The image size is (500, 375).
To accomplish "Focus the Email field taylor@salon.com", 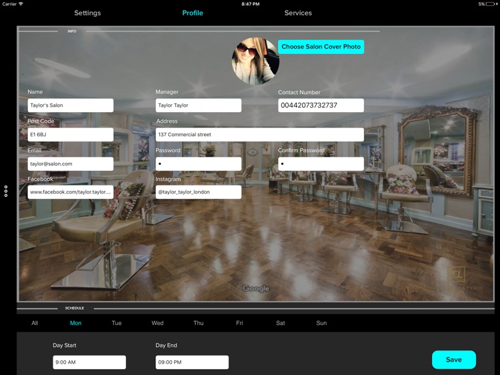I will tap(71, 163).
